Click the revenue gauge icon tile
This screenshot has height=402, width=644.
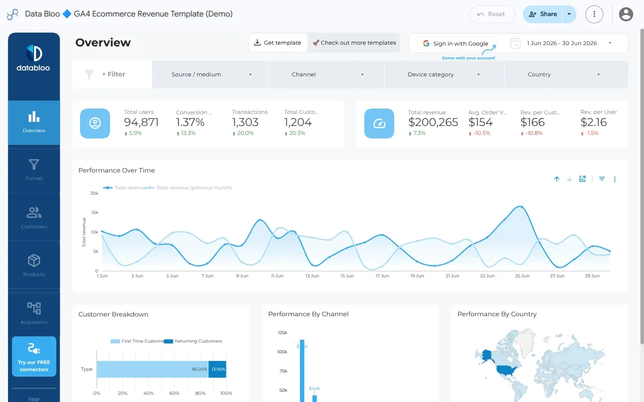pyautogui.click(x=379, y=123)
